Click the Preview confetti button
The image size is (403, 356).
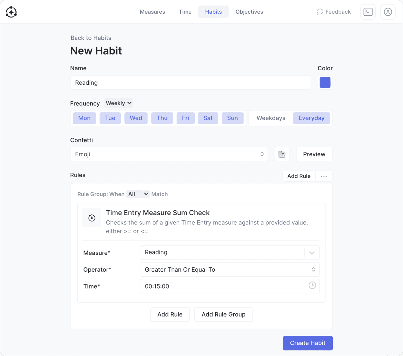314,154
